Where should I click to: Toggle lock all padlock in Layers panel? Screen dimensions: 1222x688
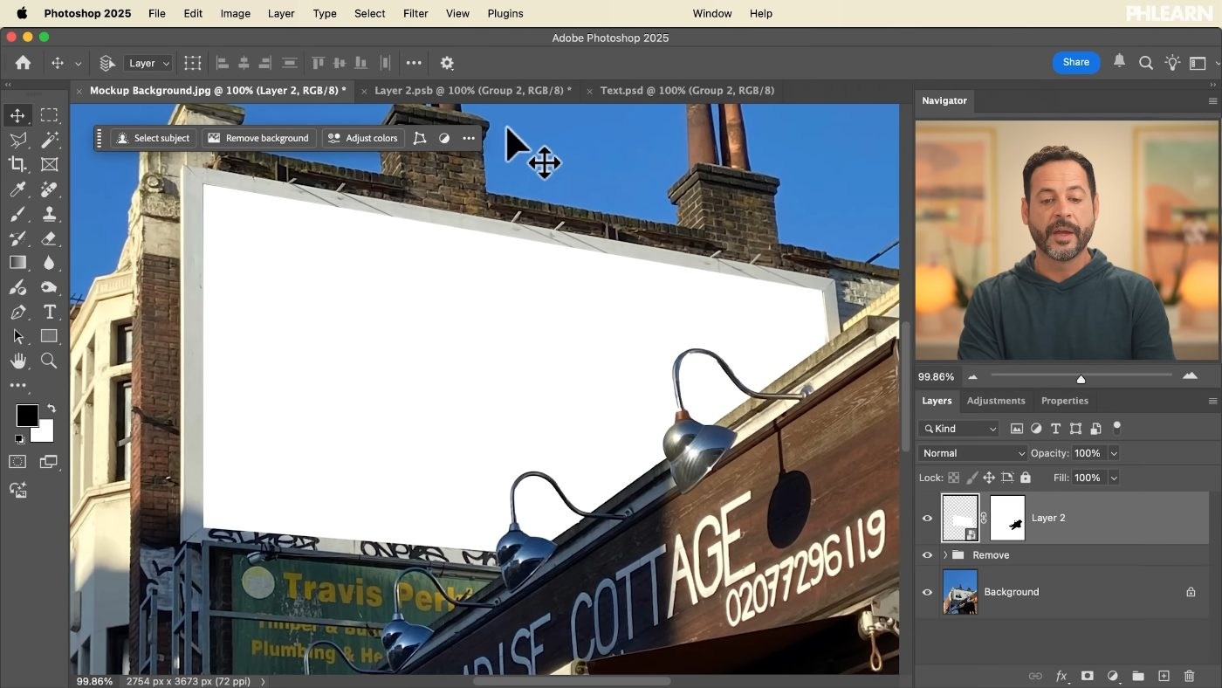pyautogui.click(x=1026, y=478)
